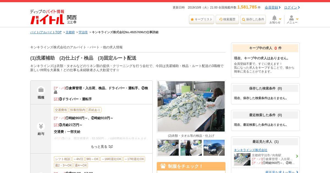Click the 週4〜OK tag
This screenshot has height=173, width=330.
(x=81, y=165)
